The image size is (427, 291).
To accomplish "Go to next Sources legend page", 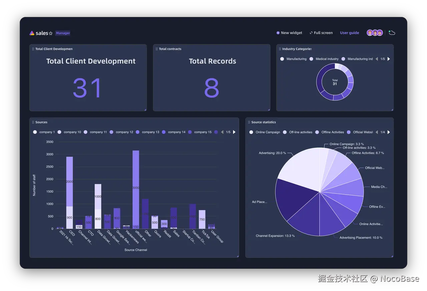I will point(234,132).
